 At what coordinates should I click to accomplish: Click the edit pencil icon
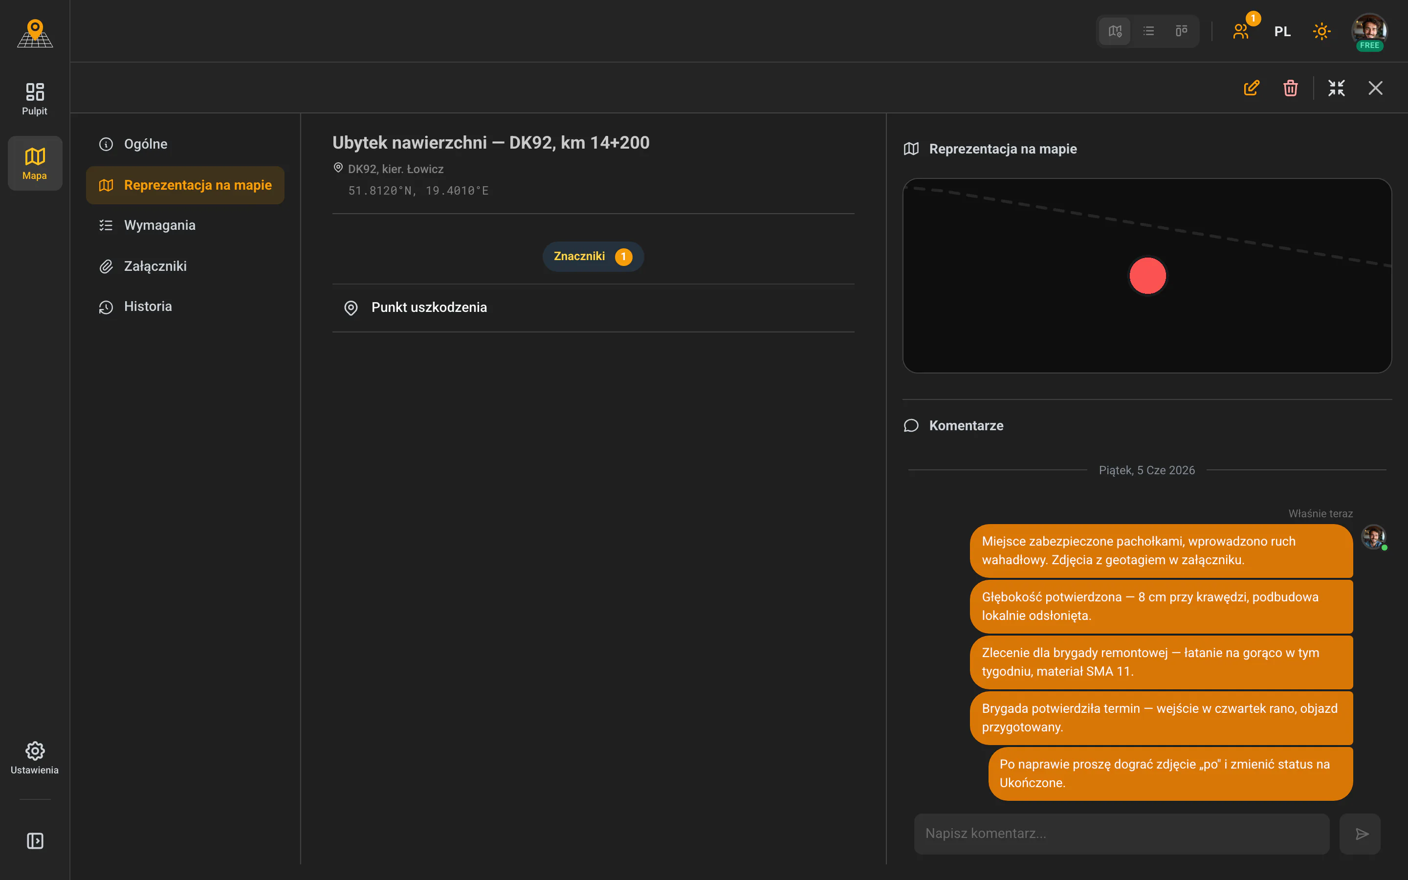pyautogui.click(x=1252, y=88)
